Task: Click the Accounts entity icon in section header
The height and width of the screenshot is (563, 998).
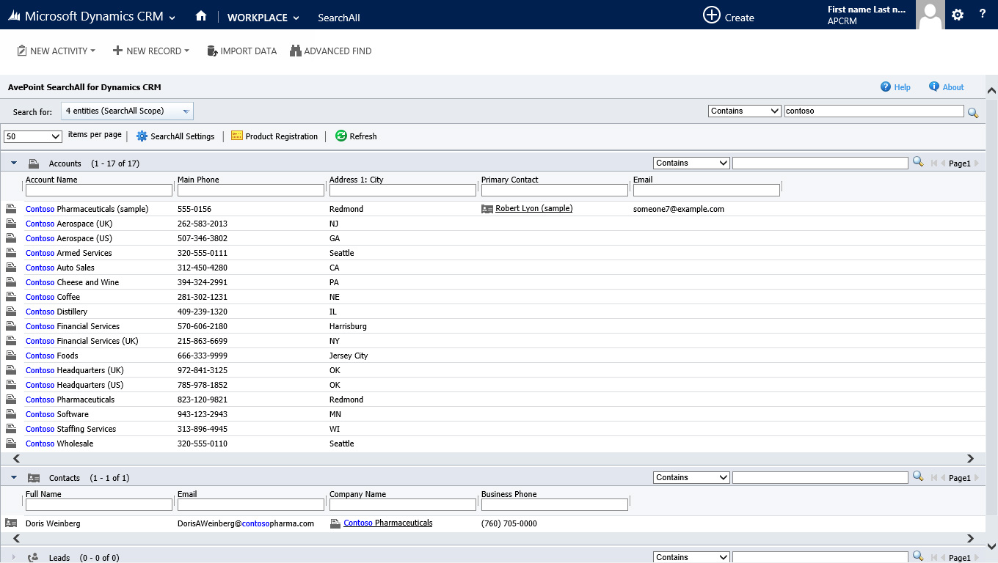Action: point(34,163)
